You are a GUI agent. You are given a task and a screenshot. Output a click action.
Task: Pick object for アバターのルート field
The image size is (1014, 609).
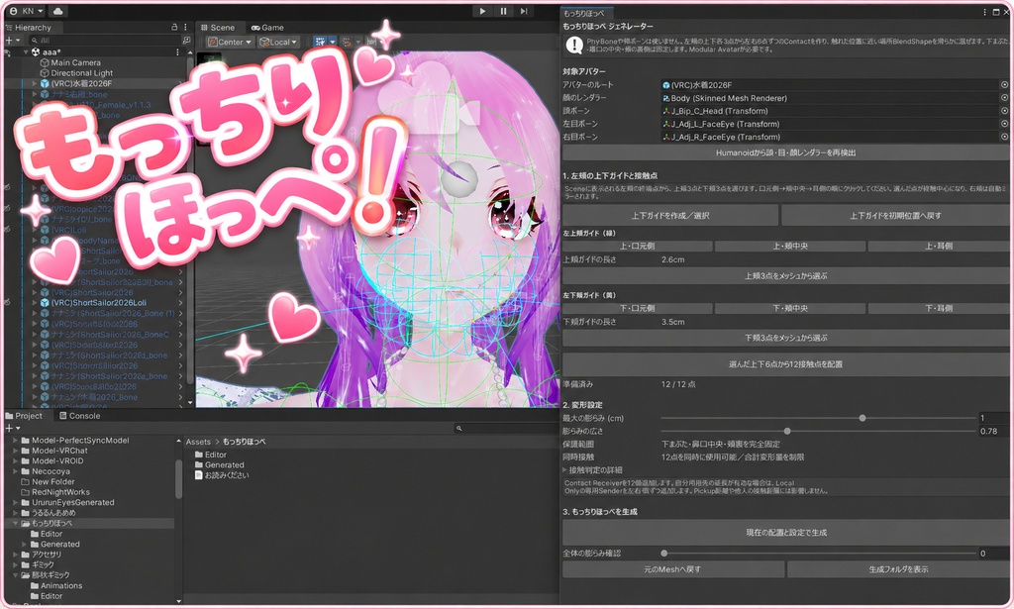(x=1004, y=85)
